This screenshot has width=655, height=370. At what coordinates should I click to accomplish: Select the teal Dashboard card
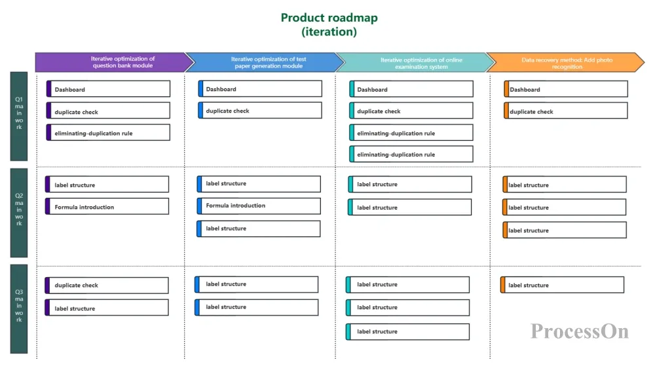click(411, 89)
